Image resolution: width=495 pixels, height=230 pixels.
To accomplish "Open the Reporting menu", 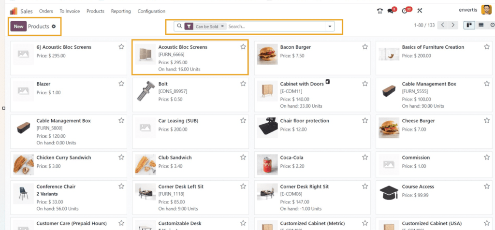I will point(120,11).
